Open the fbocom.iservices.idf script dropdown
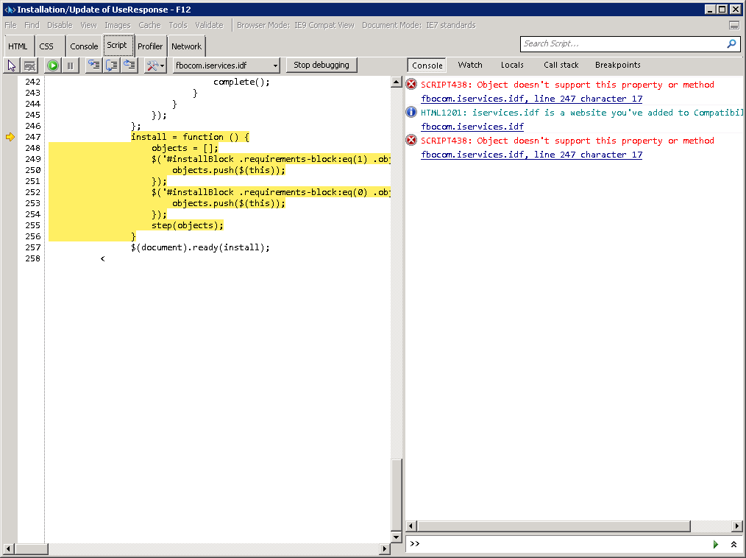Viewport: 746px width, 558px height. [x=226, y=66]
